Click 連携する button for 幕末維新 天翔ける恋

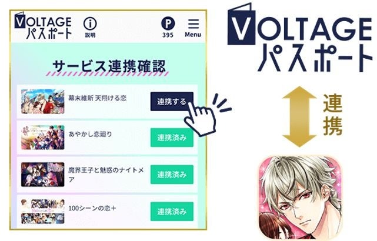click(172, 102)
